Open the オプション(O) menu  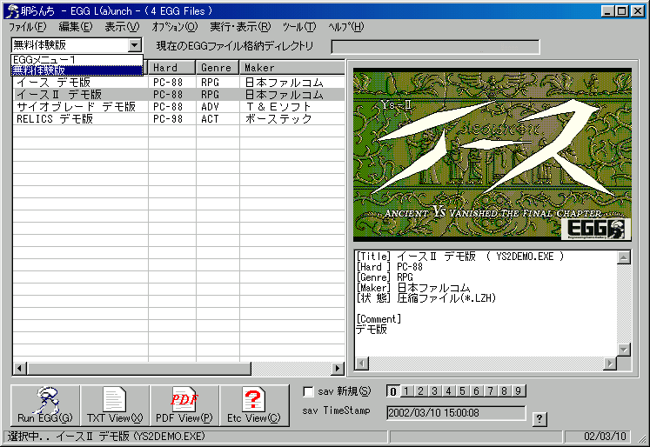[x=175, y=27]
